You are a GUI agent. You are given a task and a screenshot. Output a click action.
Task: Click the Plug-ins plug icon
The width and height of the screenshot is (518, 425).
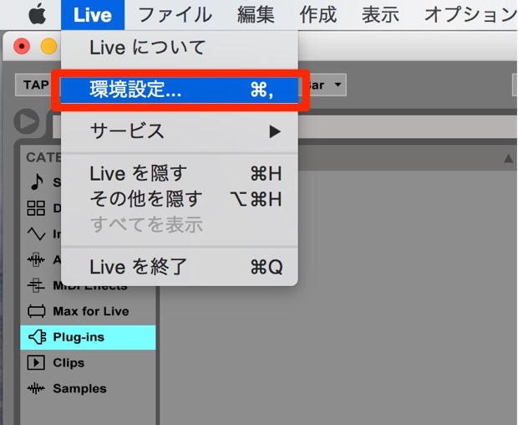37,337
